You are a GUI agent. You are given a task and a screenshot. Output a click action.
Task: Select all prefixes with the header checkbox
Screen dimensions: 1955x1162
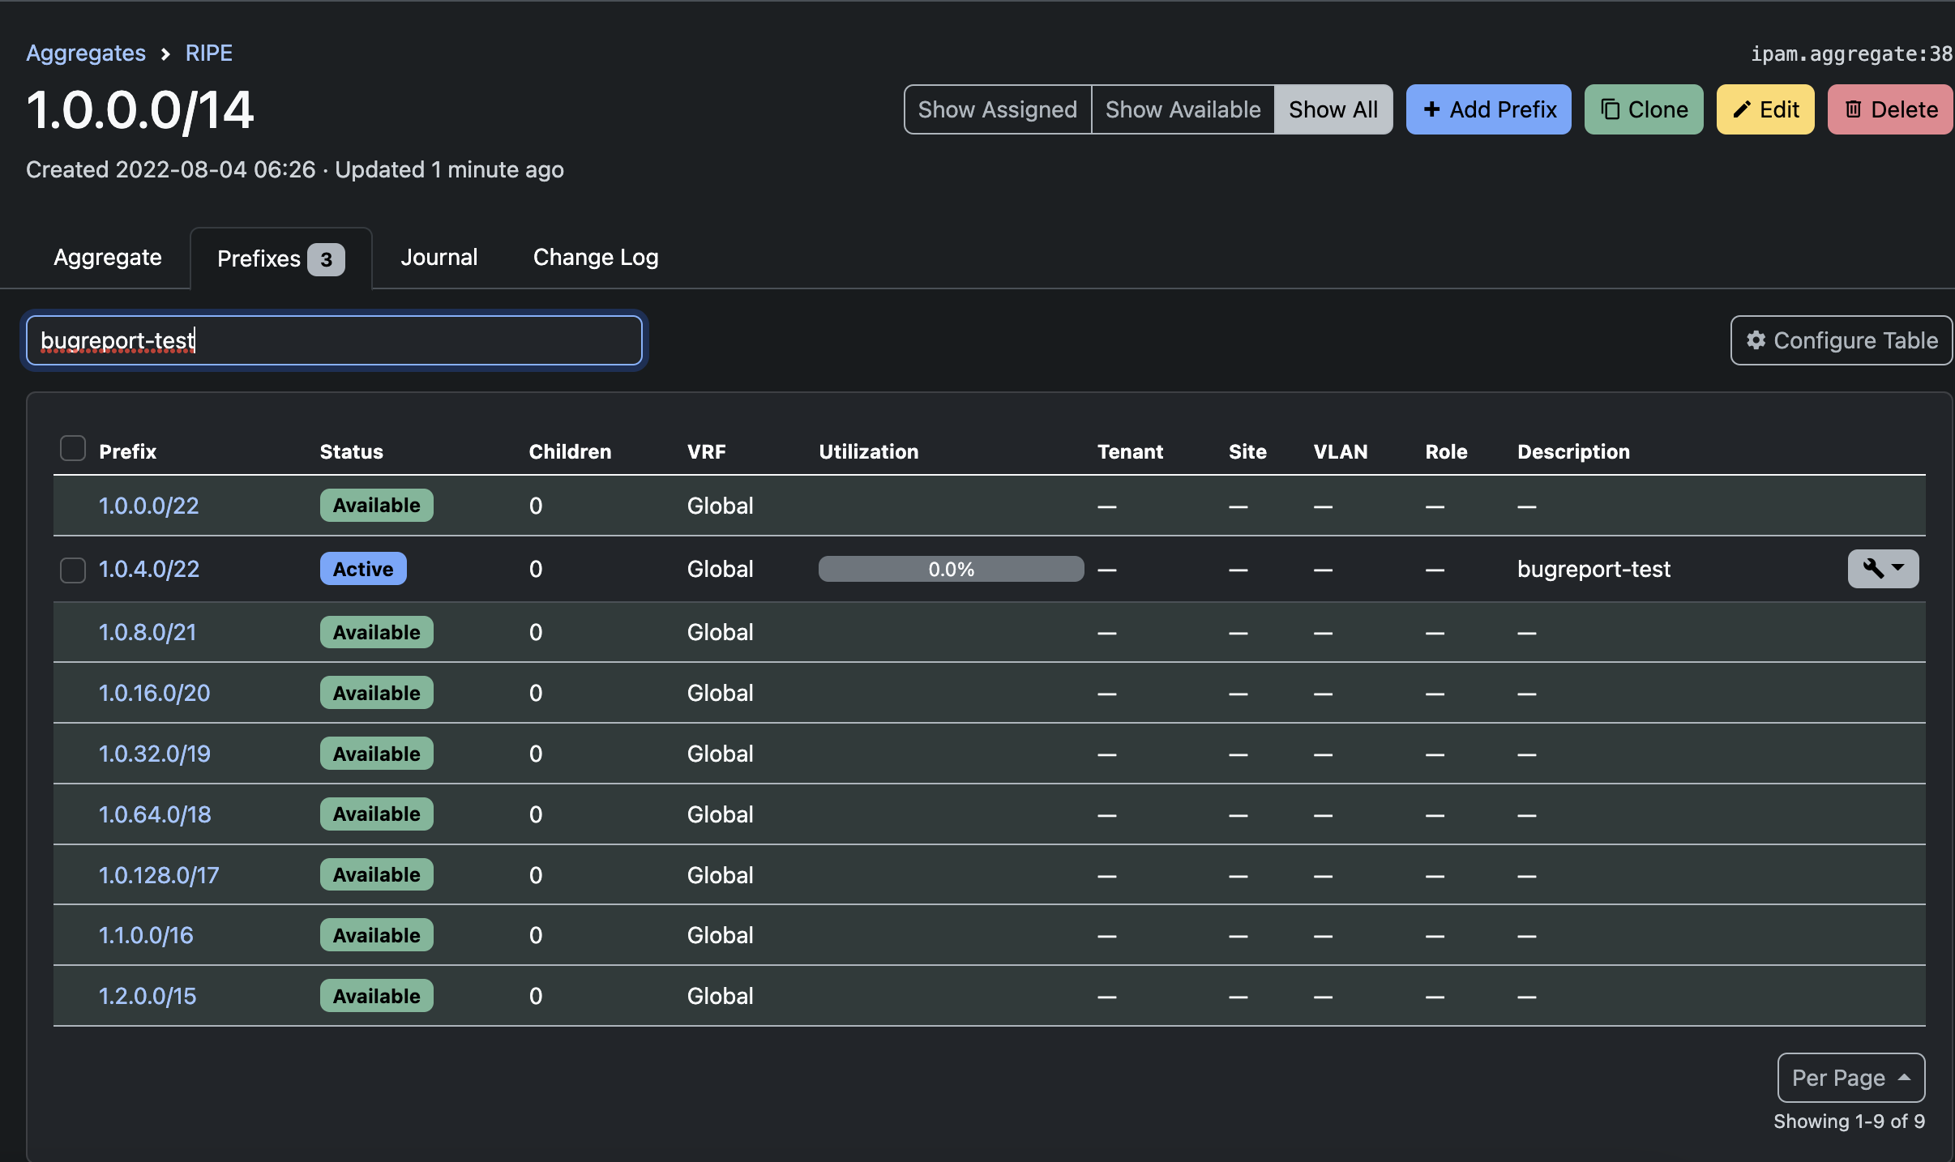[72, 446]
